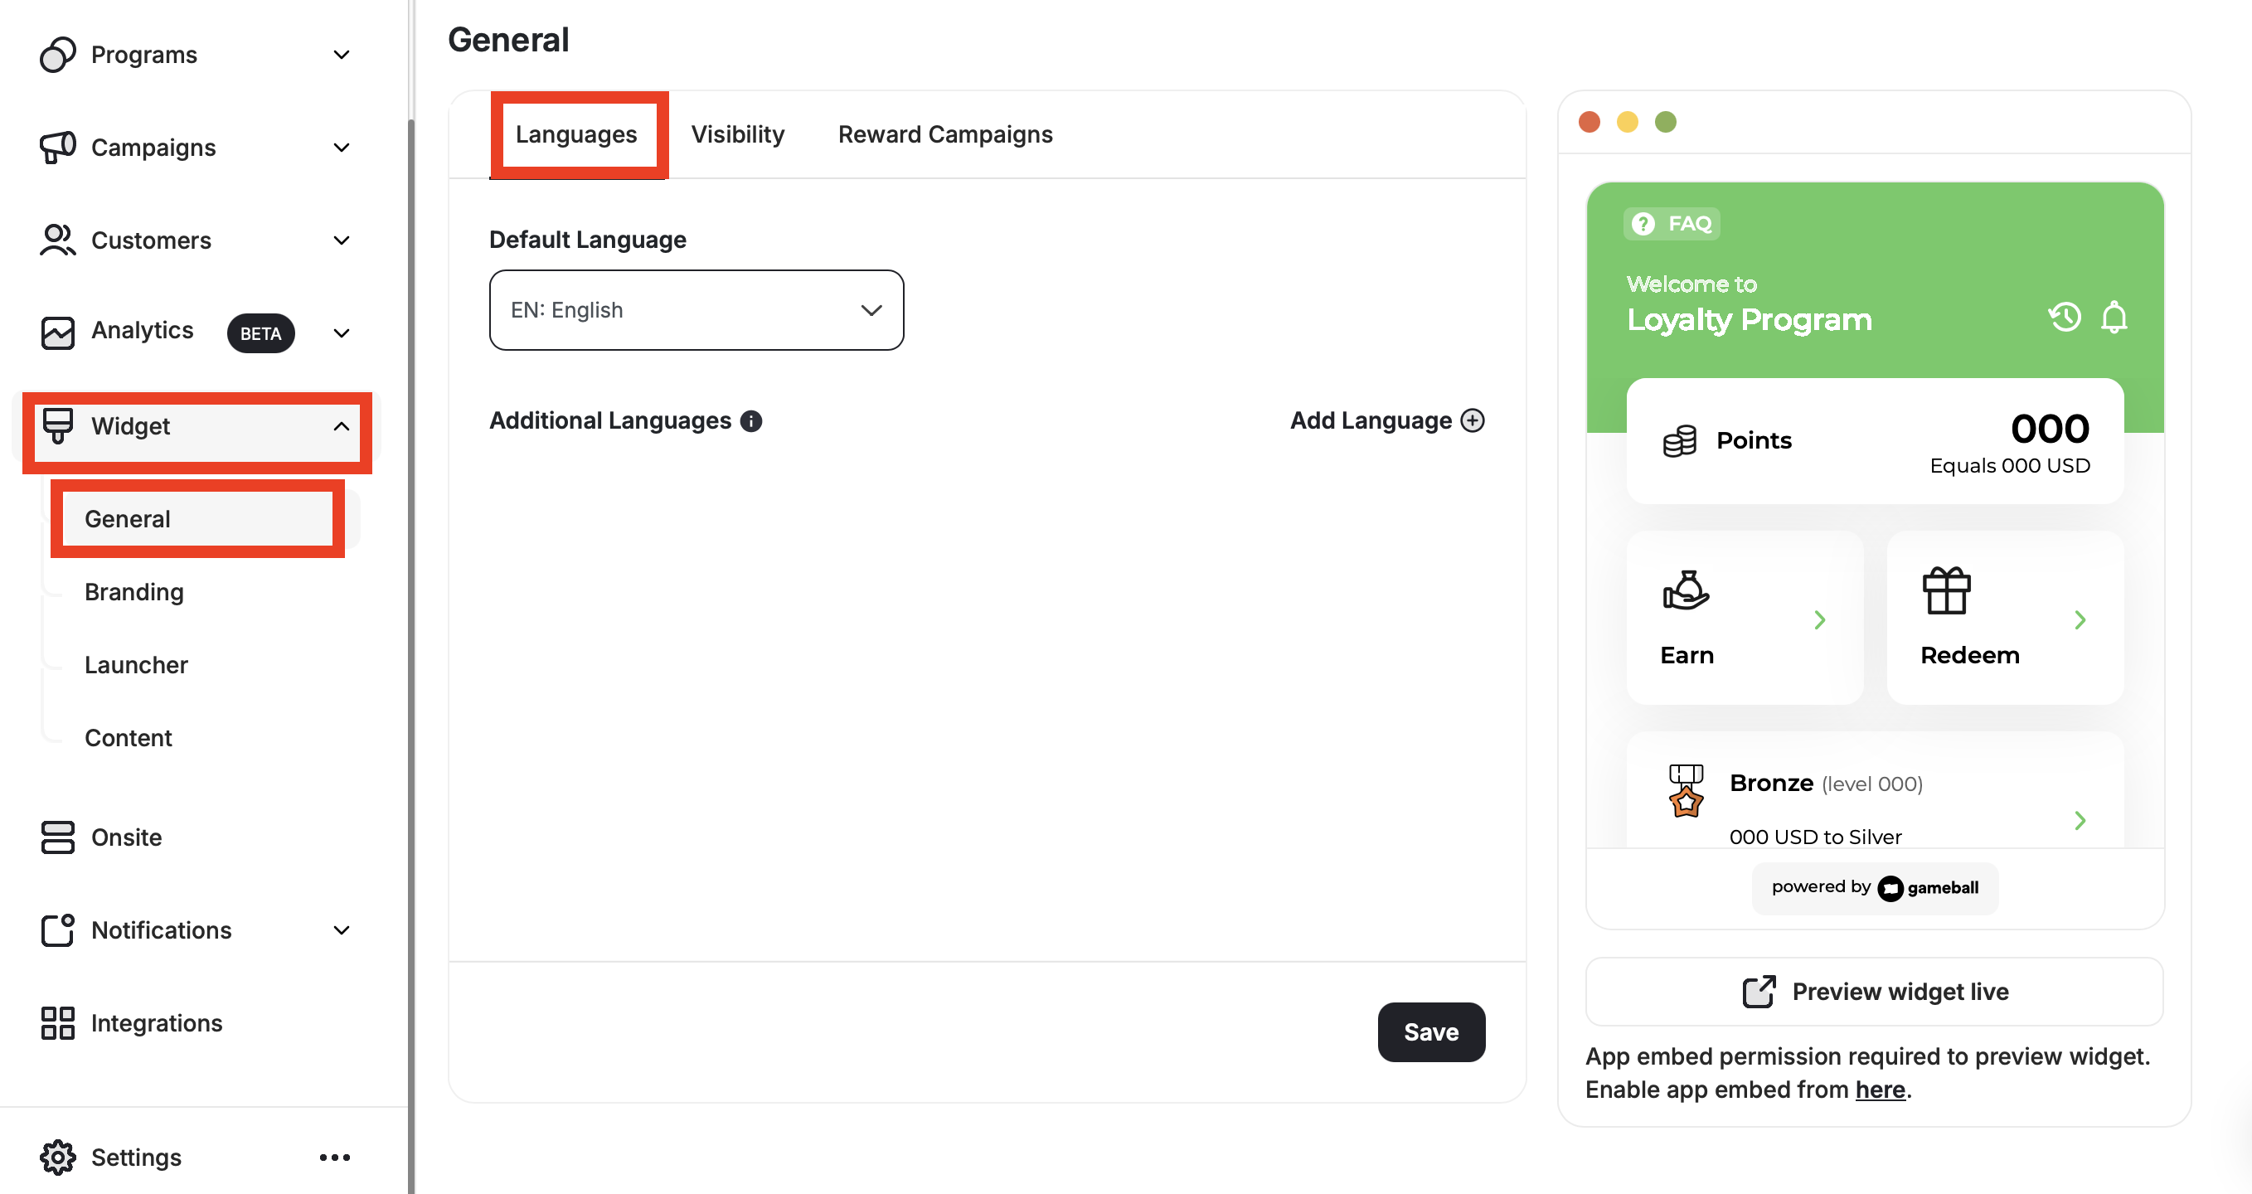Expand the Notifications section
Screen dimensions: 2252x1194
point(342,930)
